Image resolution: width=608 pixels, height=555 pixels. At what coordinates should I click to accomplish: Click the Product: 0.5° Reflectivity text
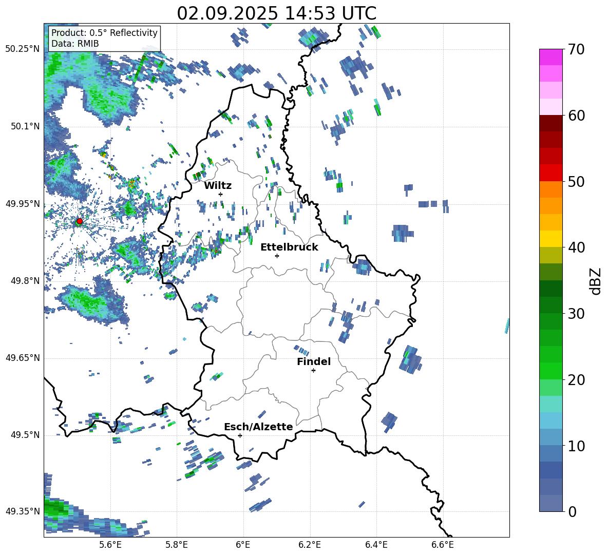tap(104, 33)
